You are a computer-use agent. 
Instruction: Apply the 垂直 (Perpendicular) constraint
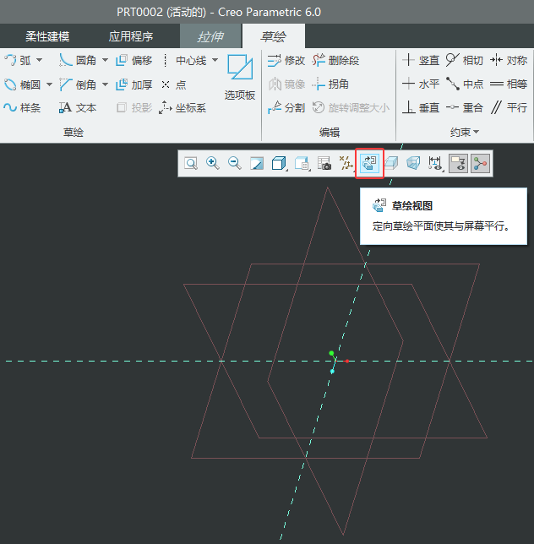pyautogui.click(x=422, y=108)
